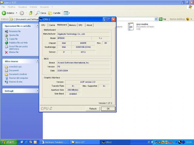Viewport: 194px width, 145px height.
Task: Click the Norton AntiVirus toolbar icon
Action: click(x=188, y=19)
